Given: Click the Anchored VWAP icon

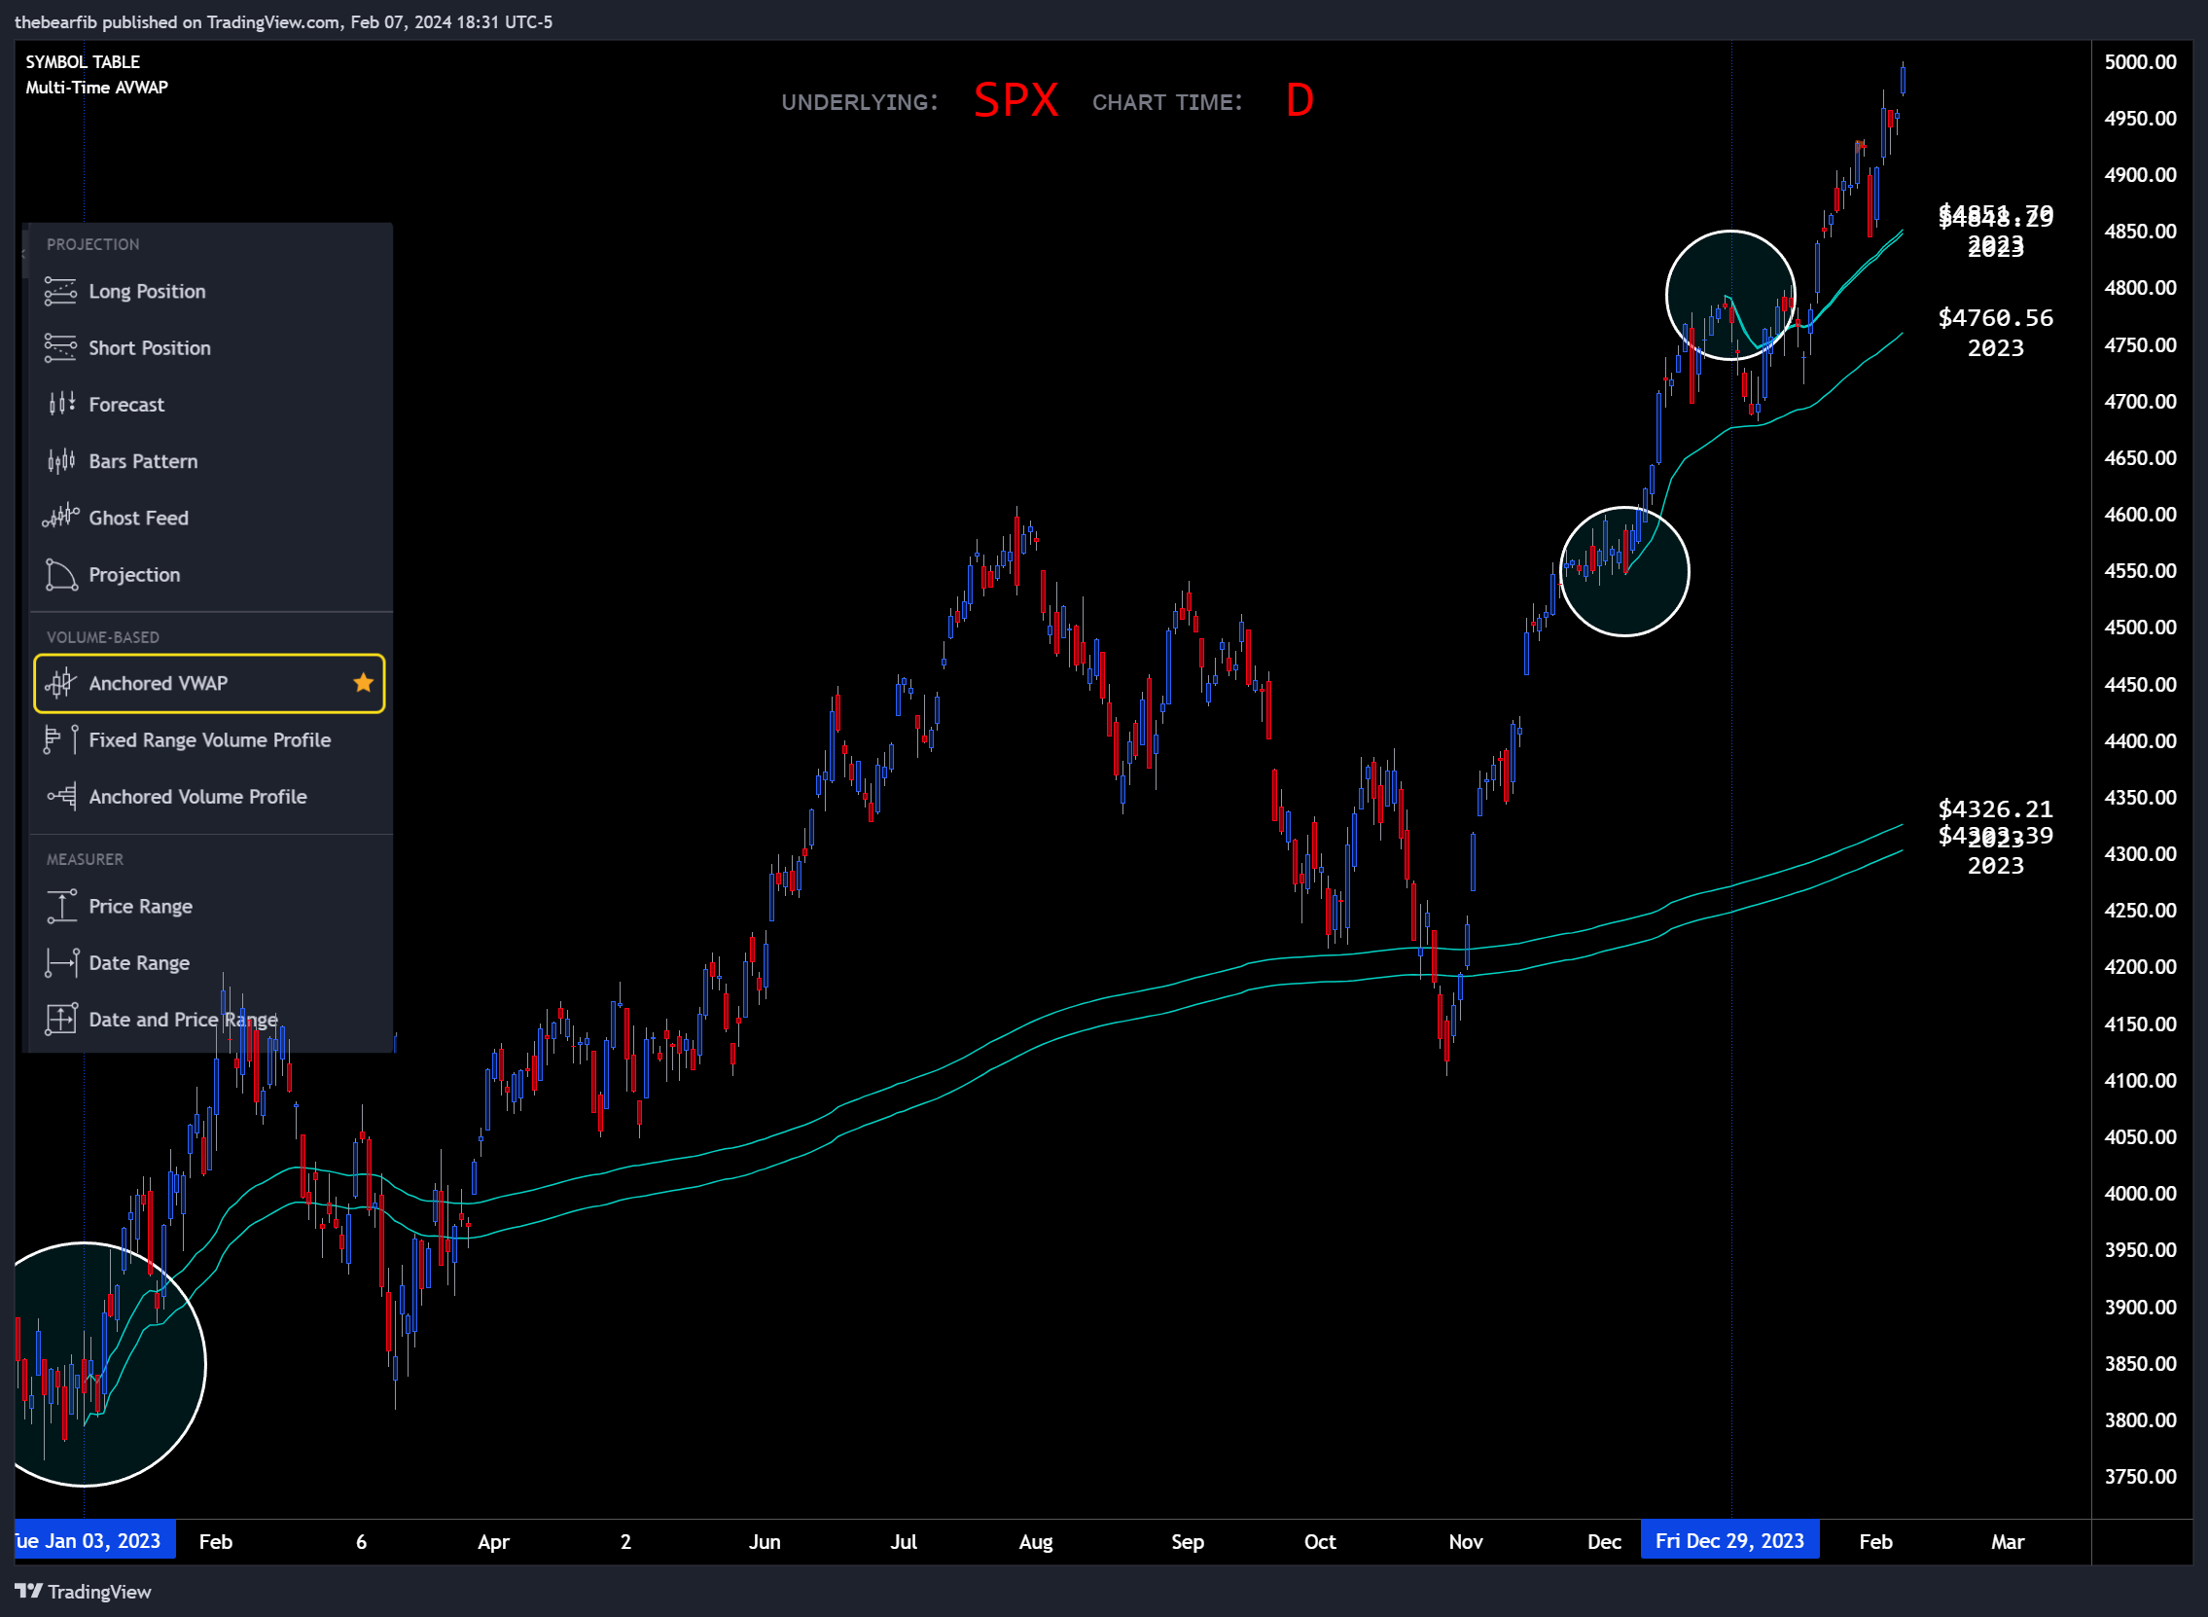Looking at the screenshot, I should point(60,683).
